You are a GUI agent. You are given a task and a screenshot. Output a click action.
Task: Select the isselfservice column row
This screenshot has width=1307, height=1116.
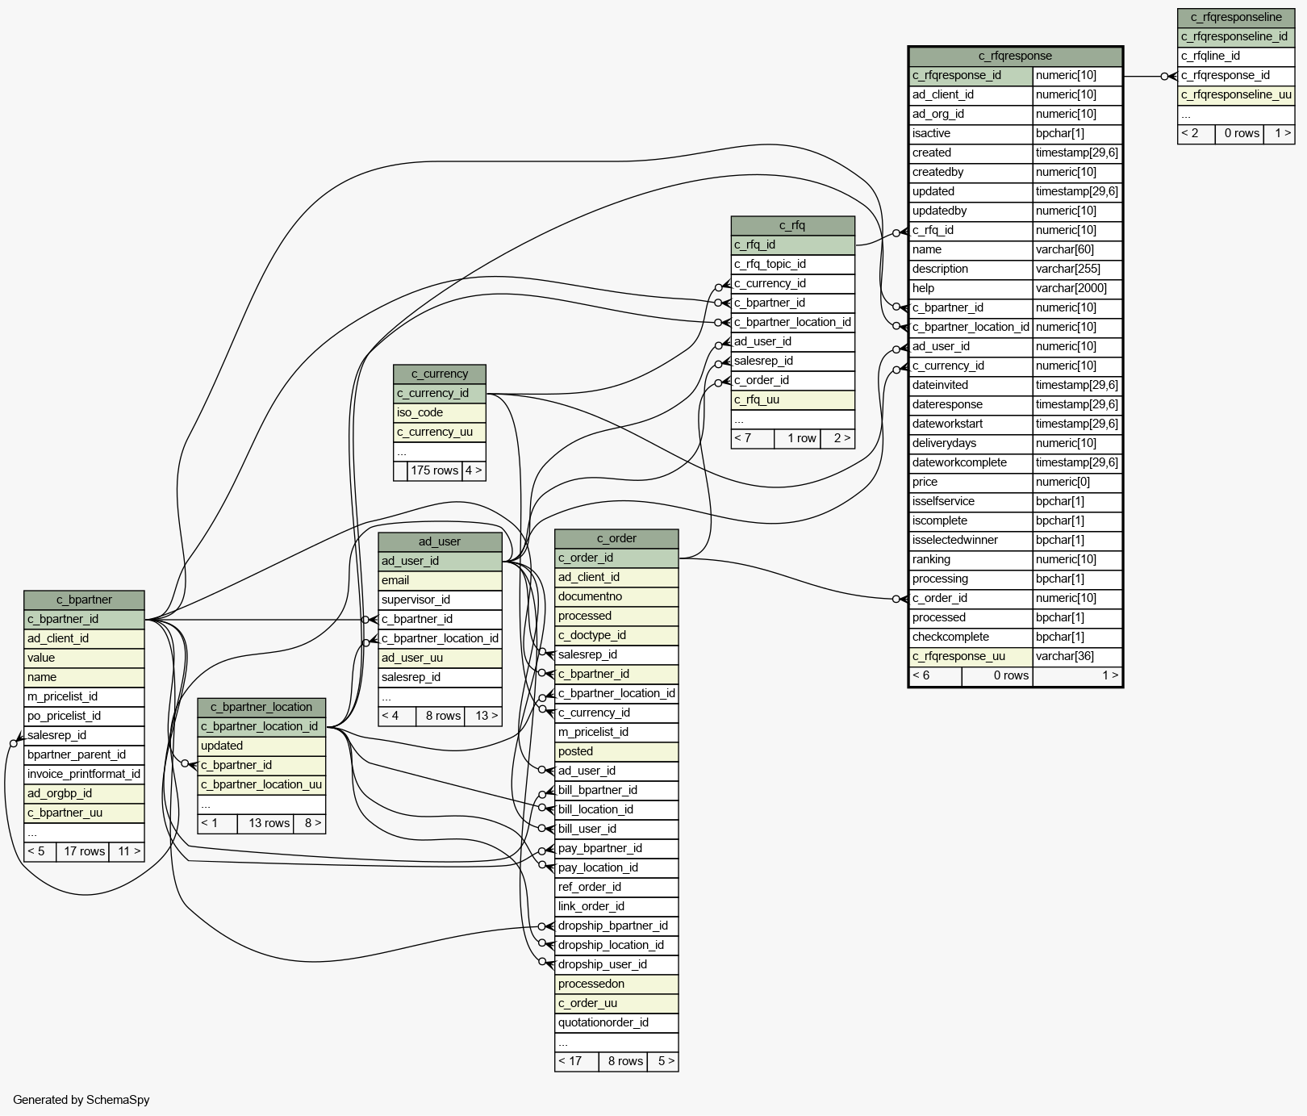(971, 502)
